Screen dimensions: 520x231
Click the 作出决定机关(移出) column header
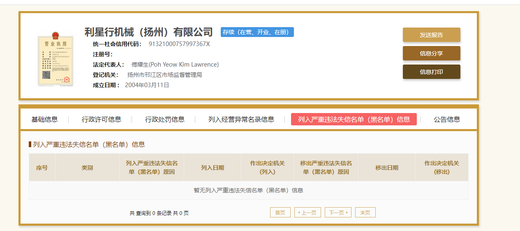click(x=442, y=168)
